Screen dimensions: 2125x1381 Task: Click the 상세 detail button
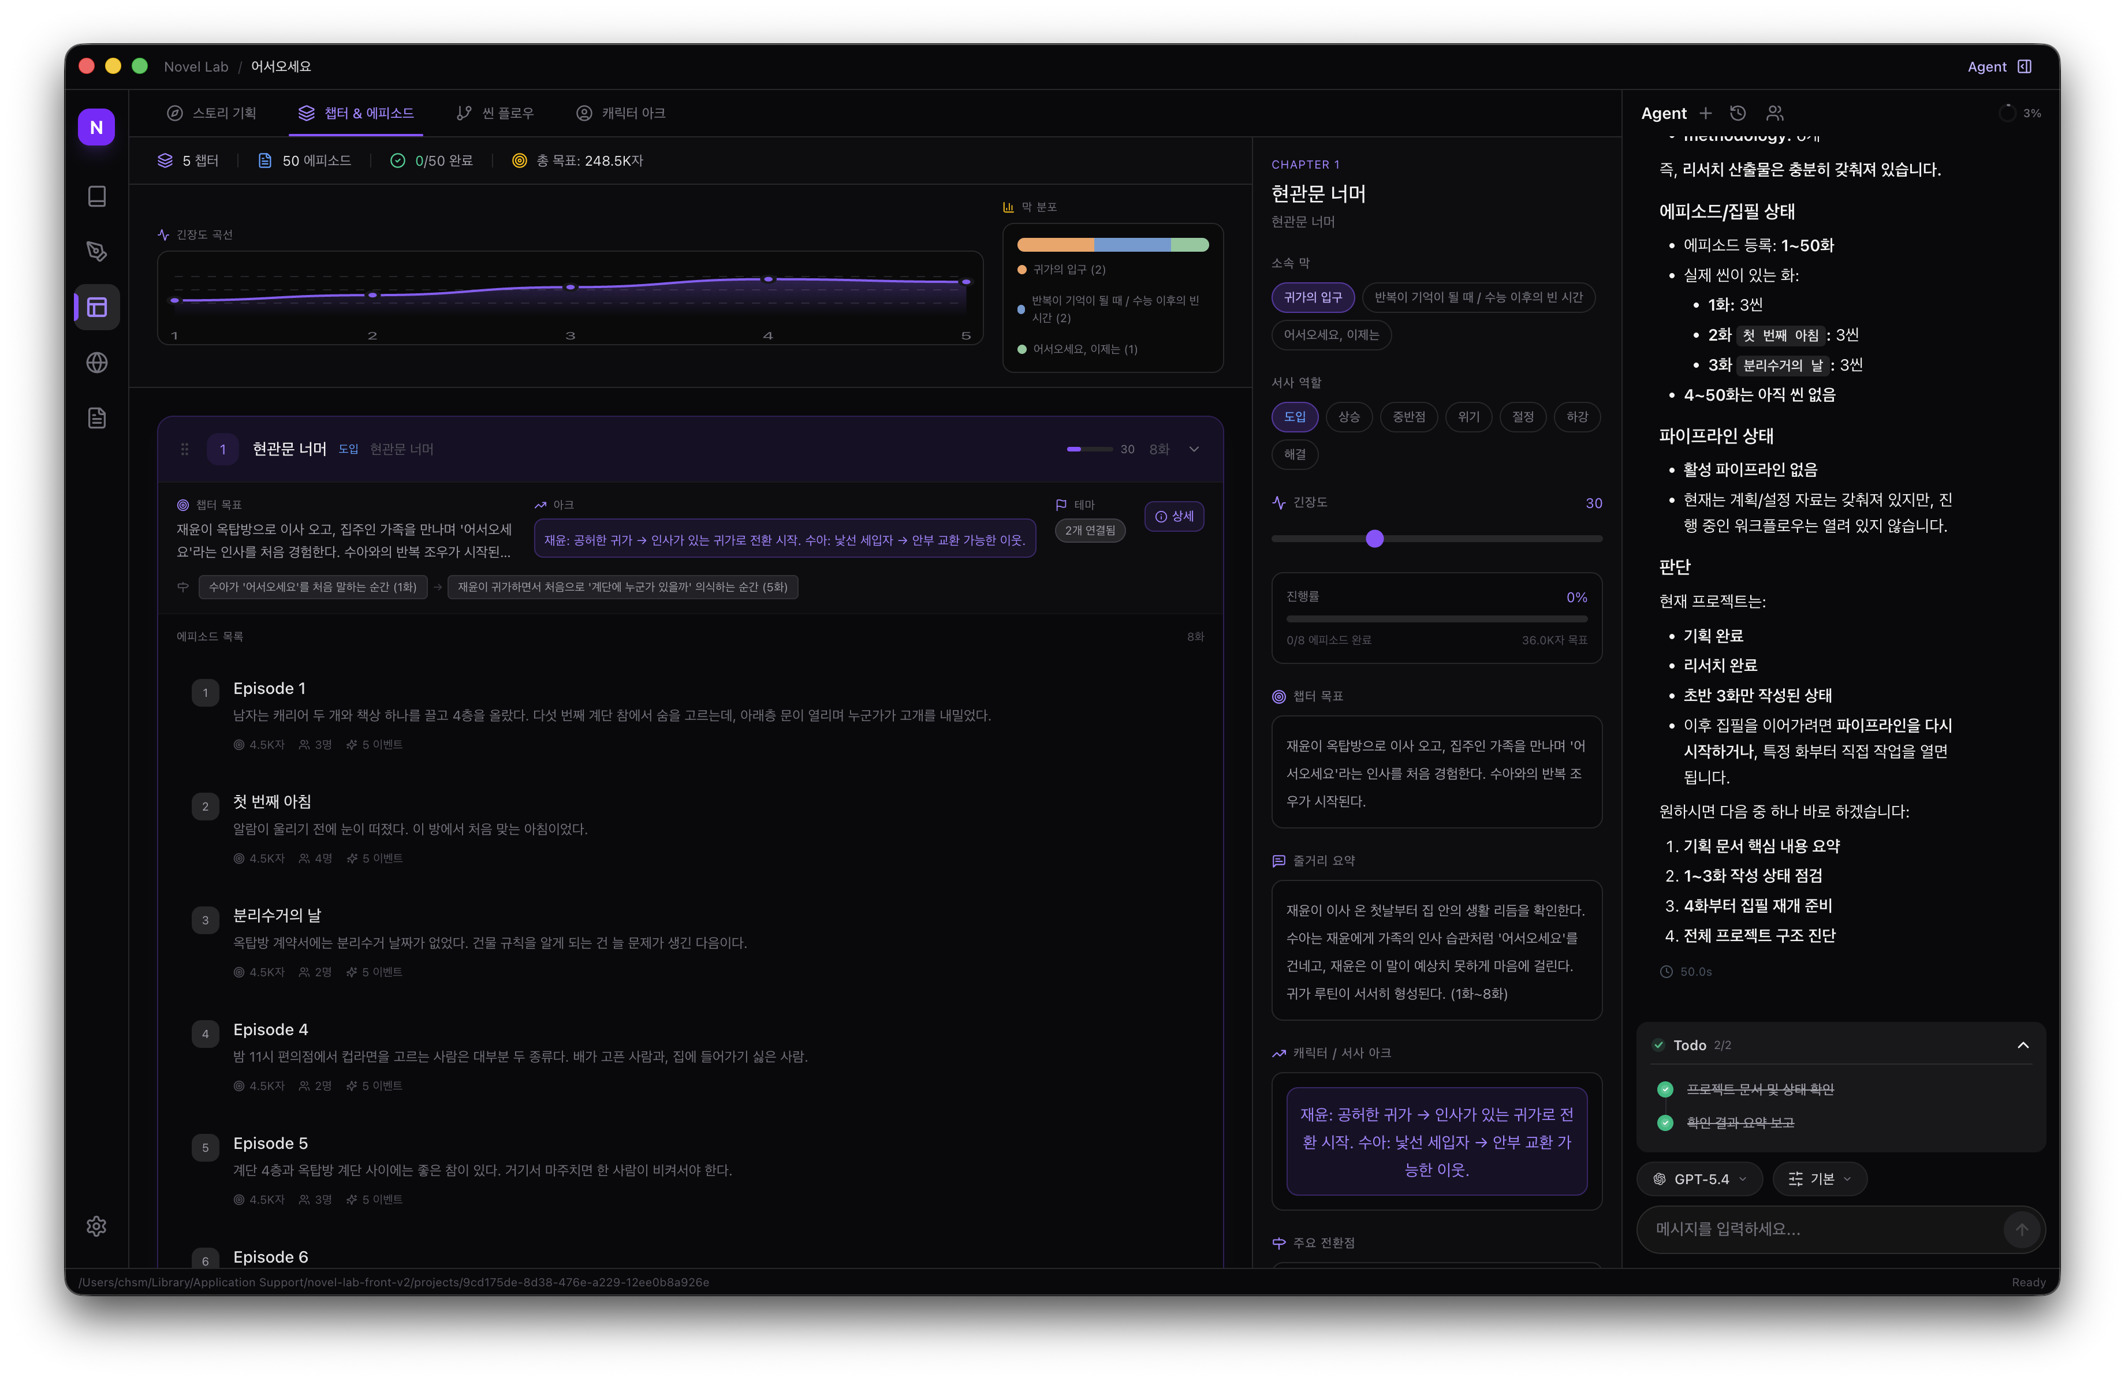pyautogui.click(x=1174, y=517)
